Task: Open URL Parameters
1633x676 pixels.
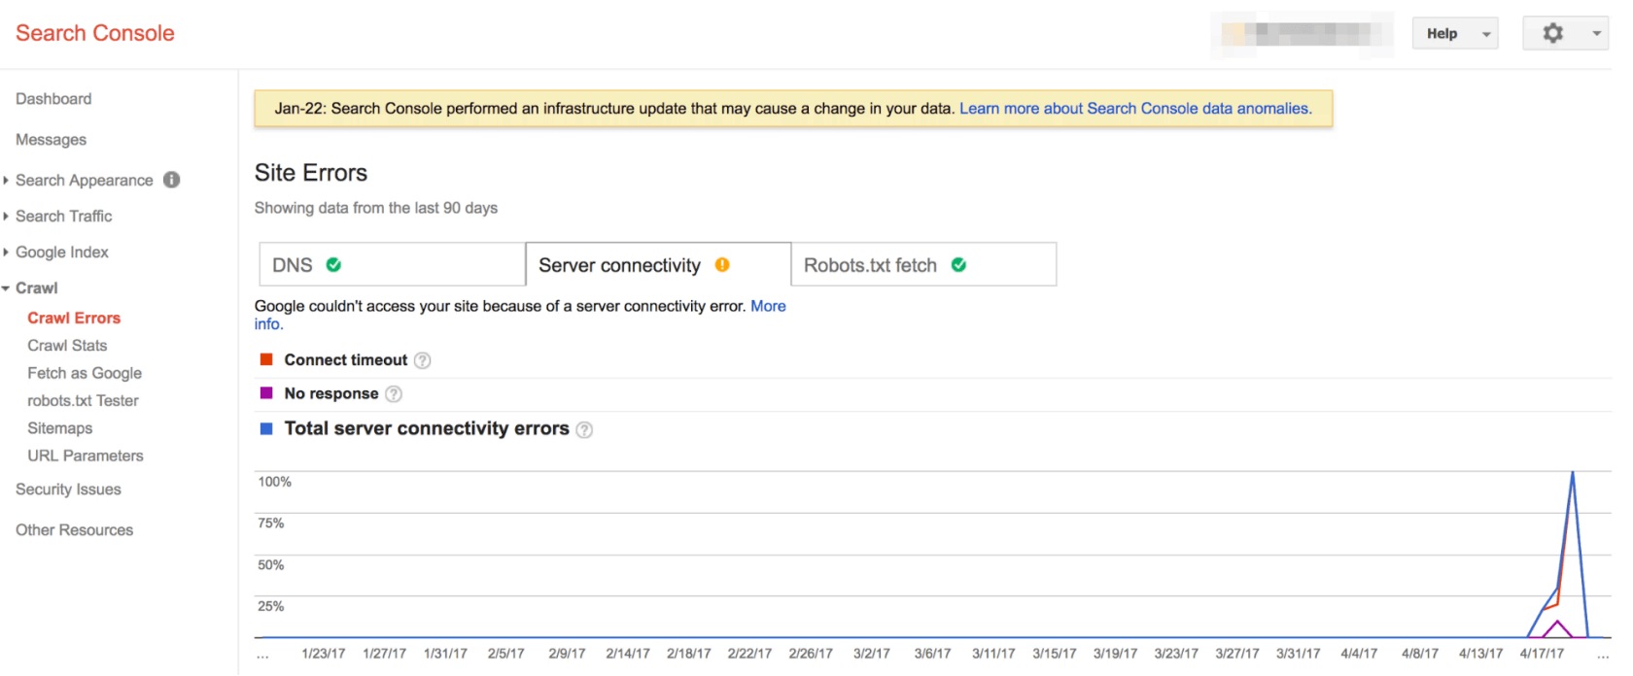Action: pos(86,456)
